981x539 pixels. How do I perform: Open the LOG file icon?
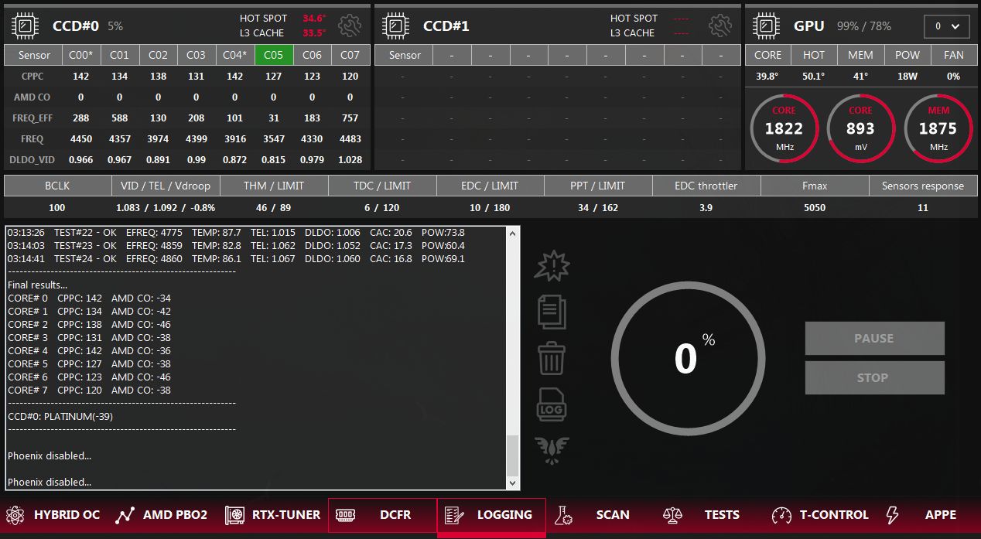(x=552, y=405)
